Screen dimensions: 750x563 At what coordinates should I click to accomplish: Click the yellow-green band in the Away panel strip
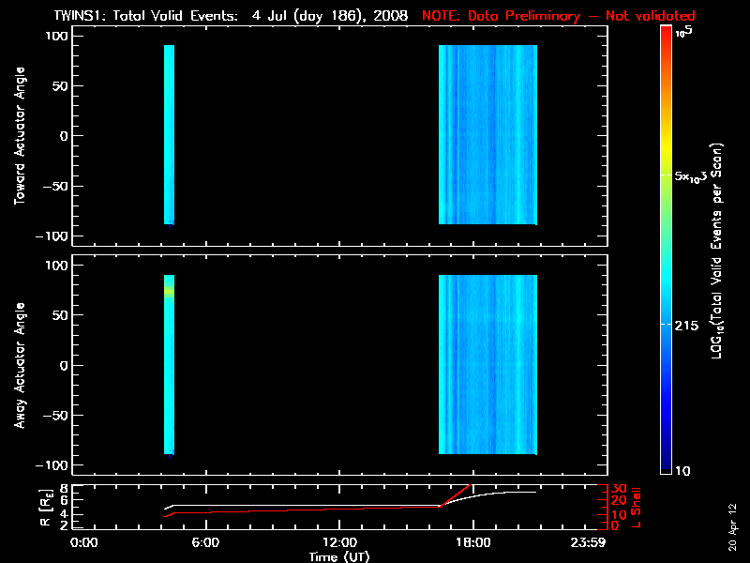(170, 291)
